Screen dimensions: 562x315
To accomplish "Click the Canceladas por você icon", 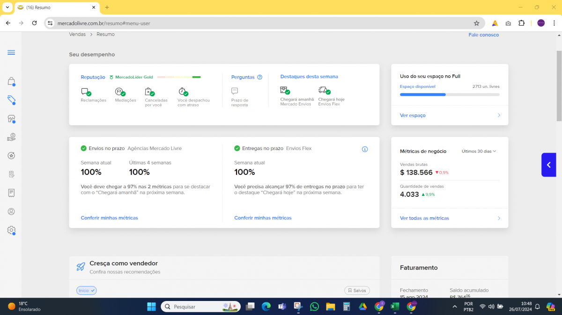I will tap(149, 92).
